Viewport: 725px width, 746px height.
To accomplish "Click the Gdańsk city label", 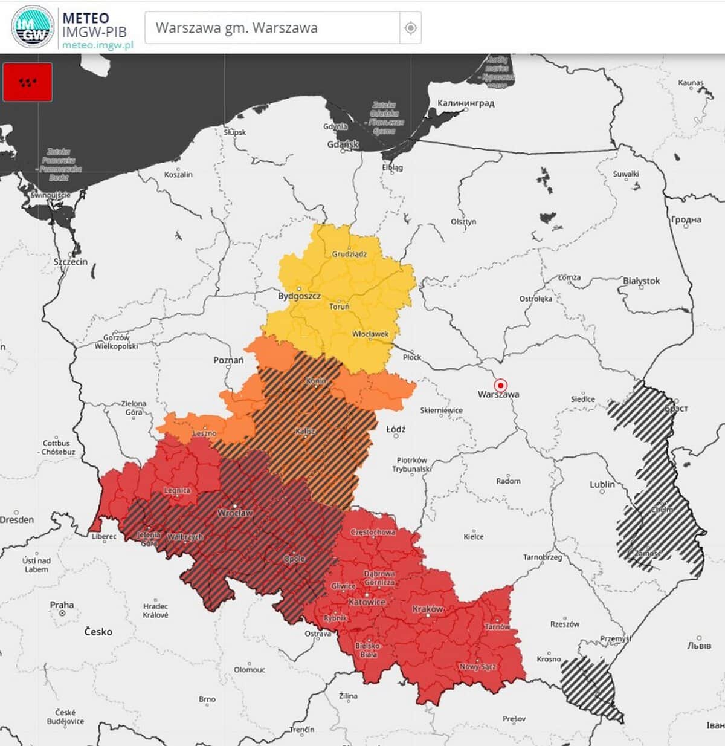I will click(343, 144).
